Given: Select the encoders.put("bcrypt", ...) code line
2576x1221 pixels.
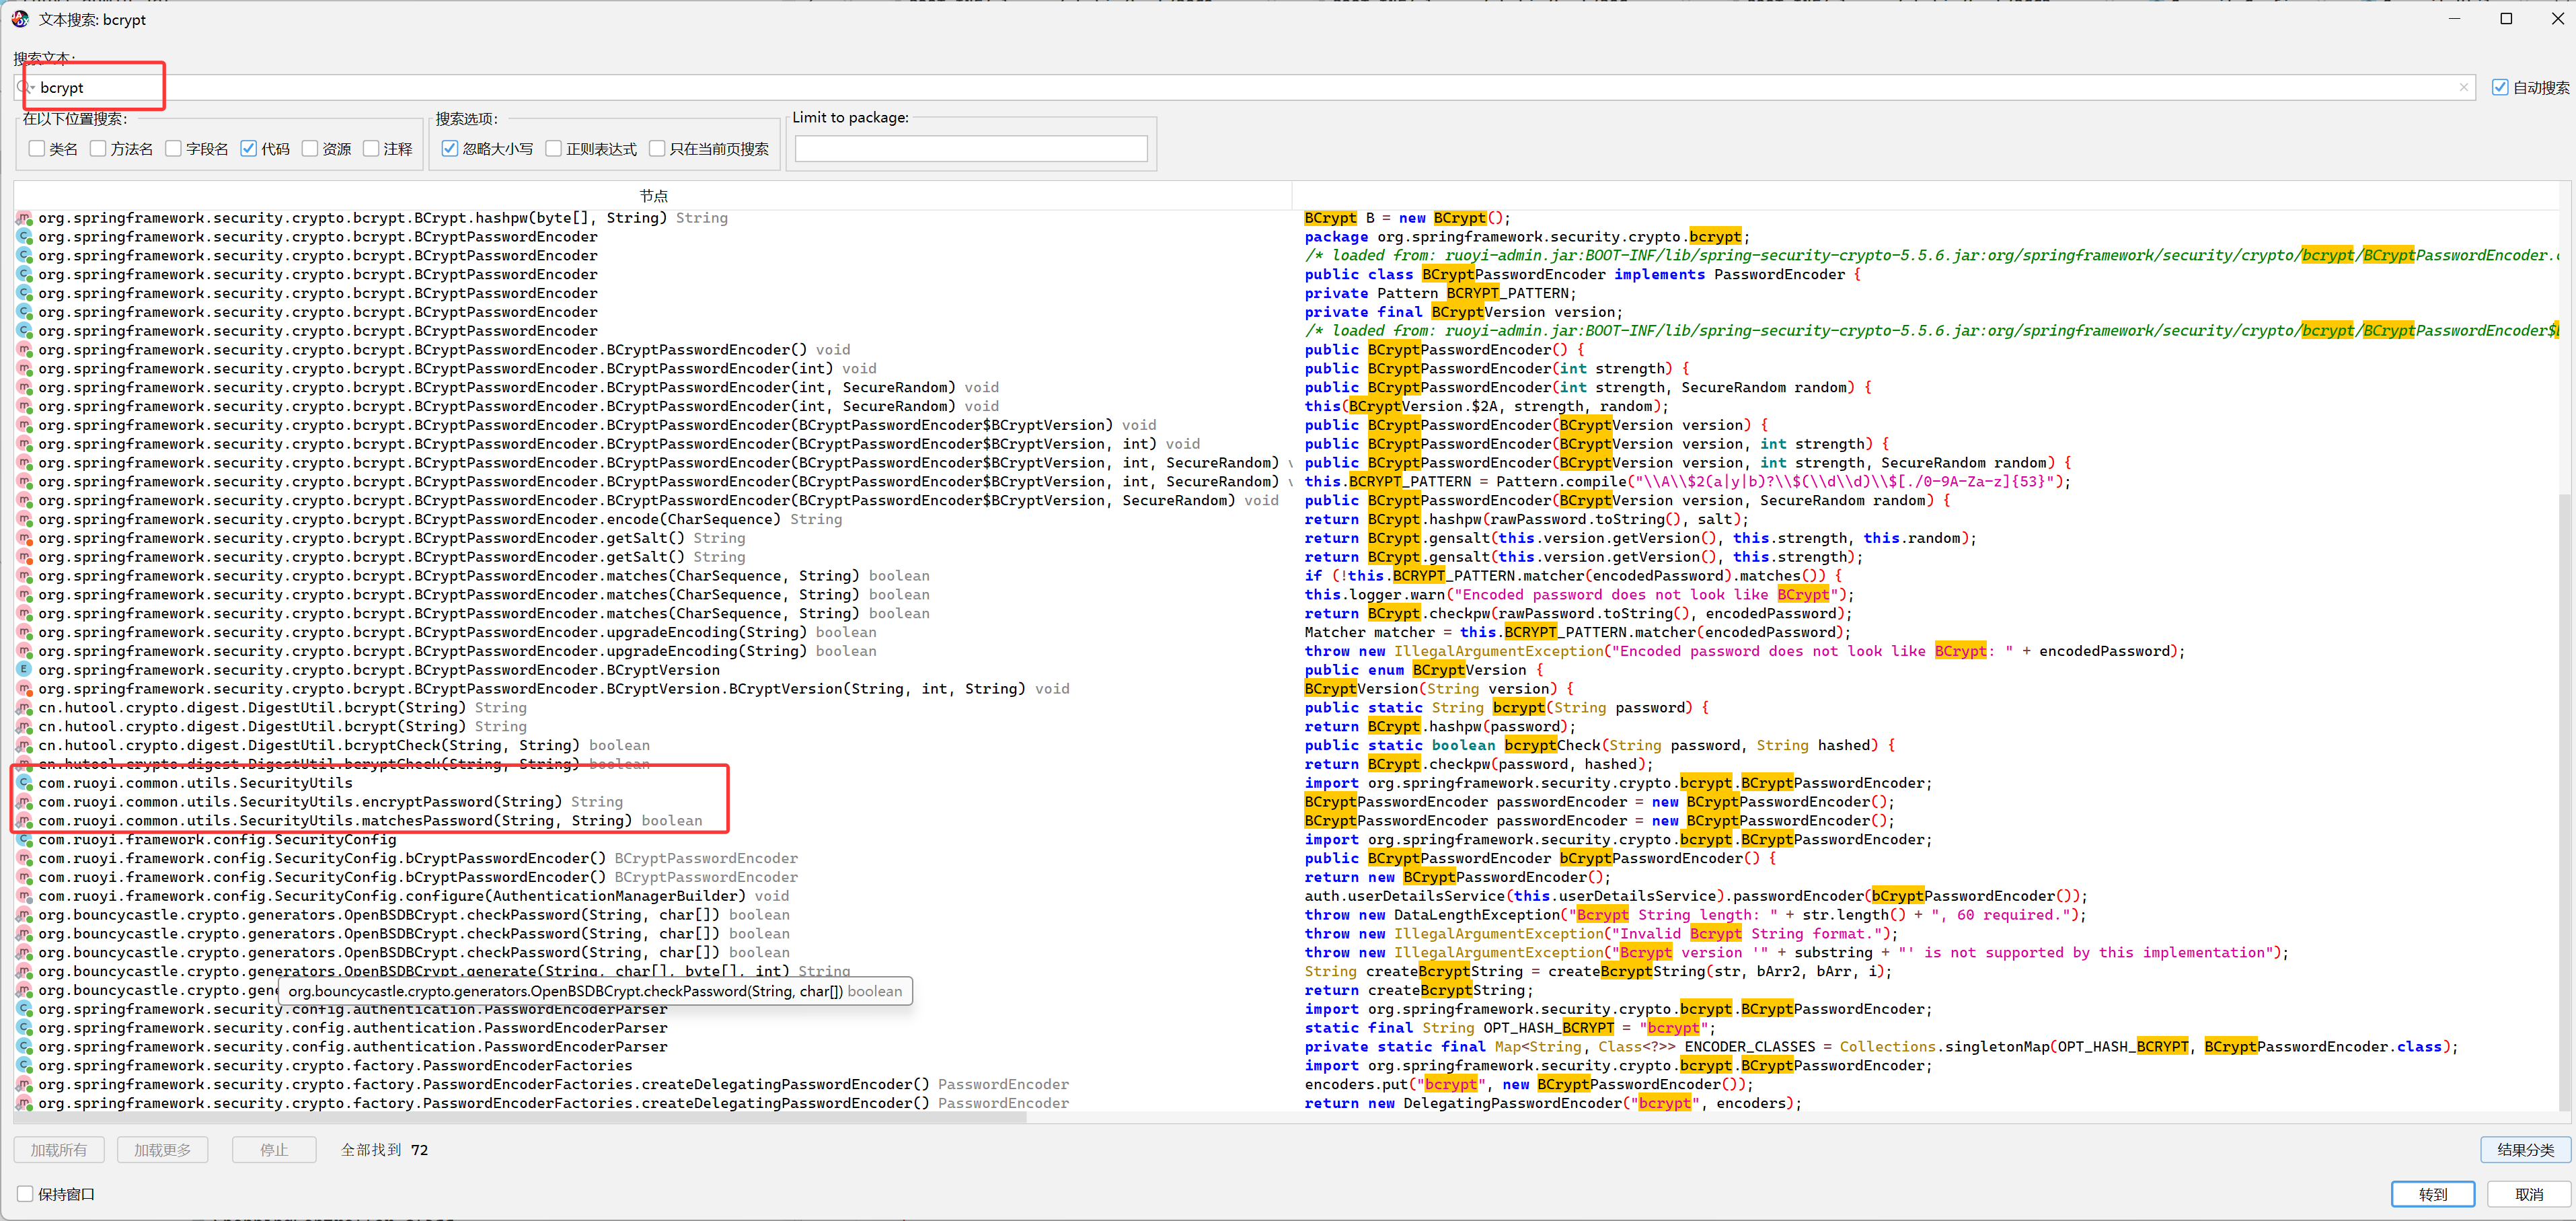Looking at the screenshot, I should (1528, 1085).
